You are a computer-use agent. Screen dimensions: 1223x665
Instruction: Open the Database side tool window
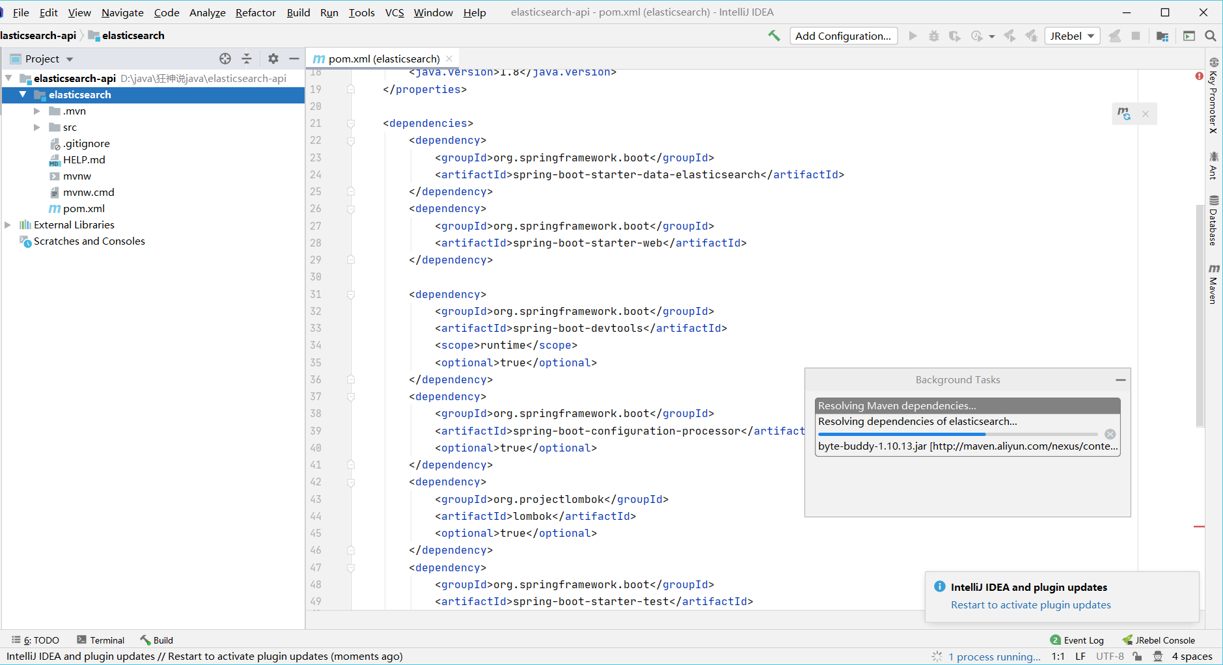[1214, 220]
